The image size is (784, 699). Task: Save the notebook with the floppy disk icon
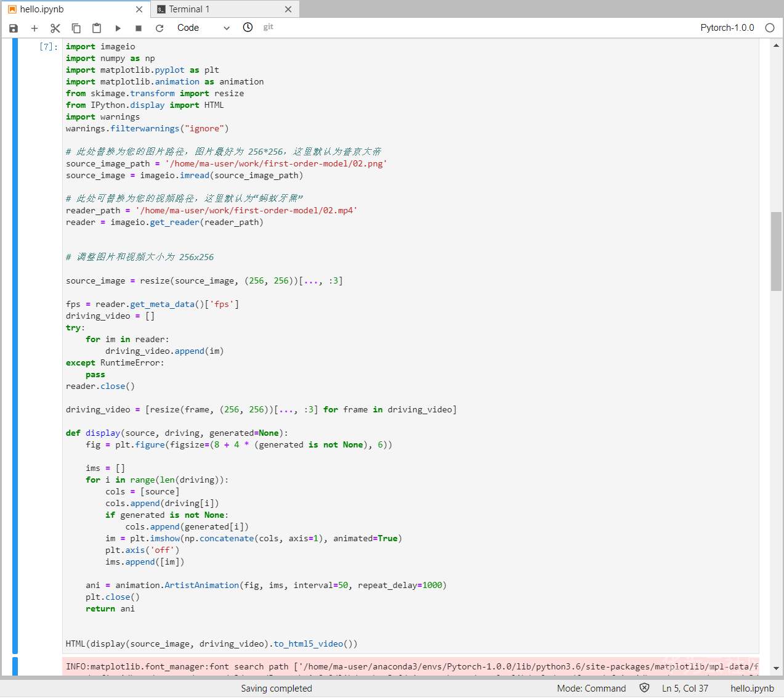click(14, 28)
